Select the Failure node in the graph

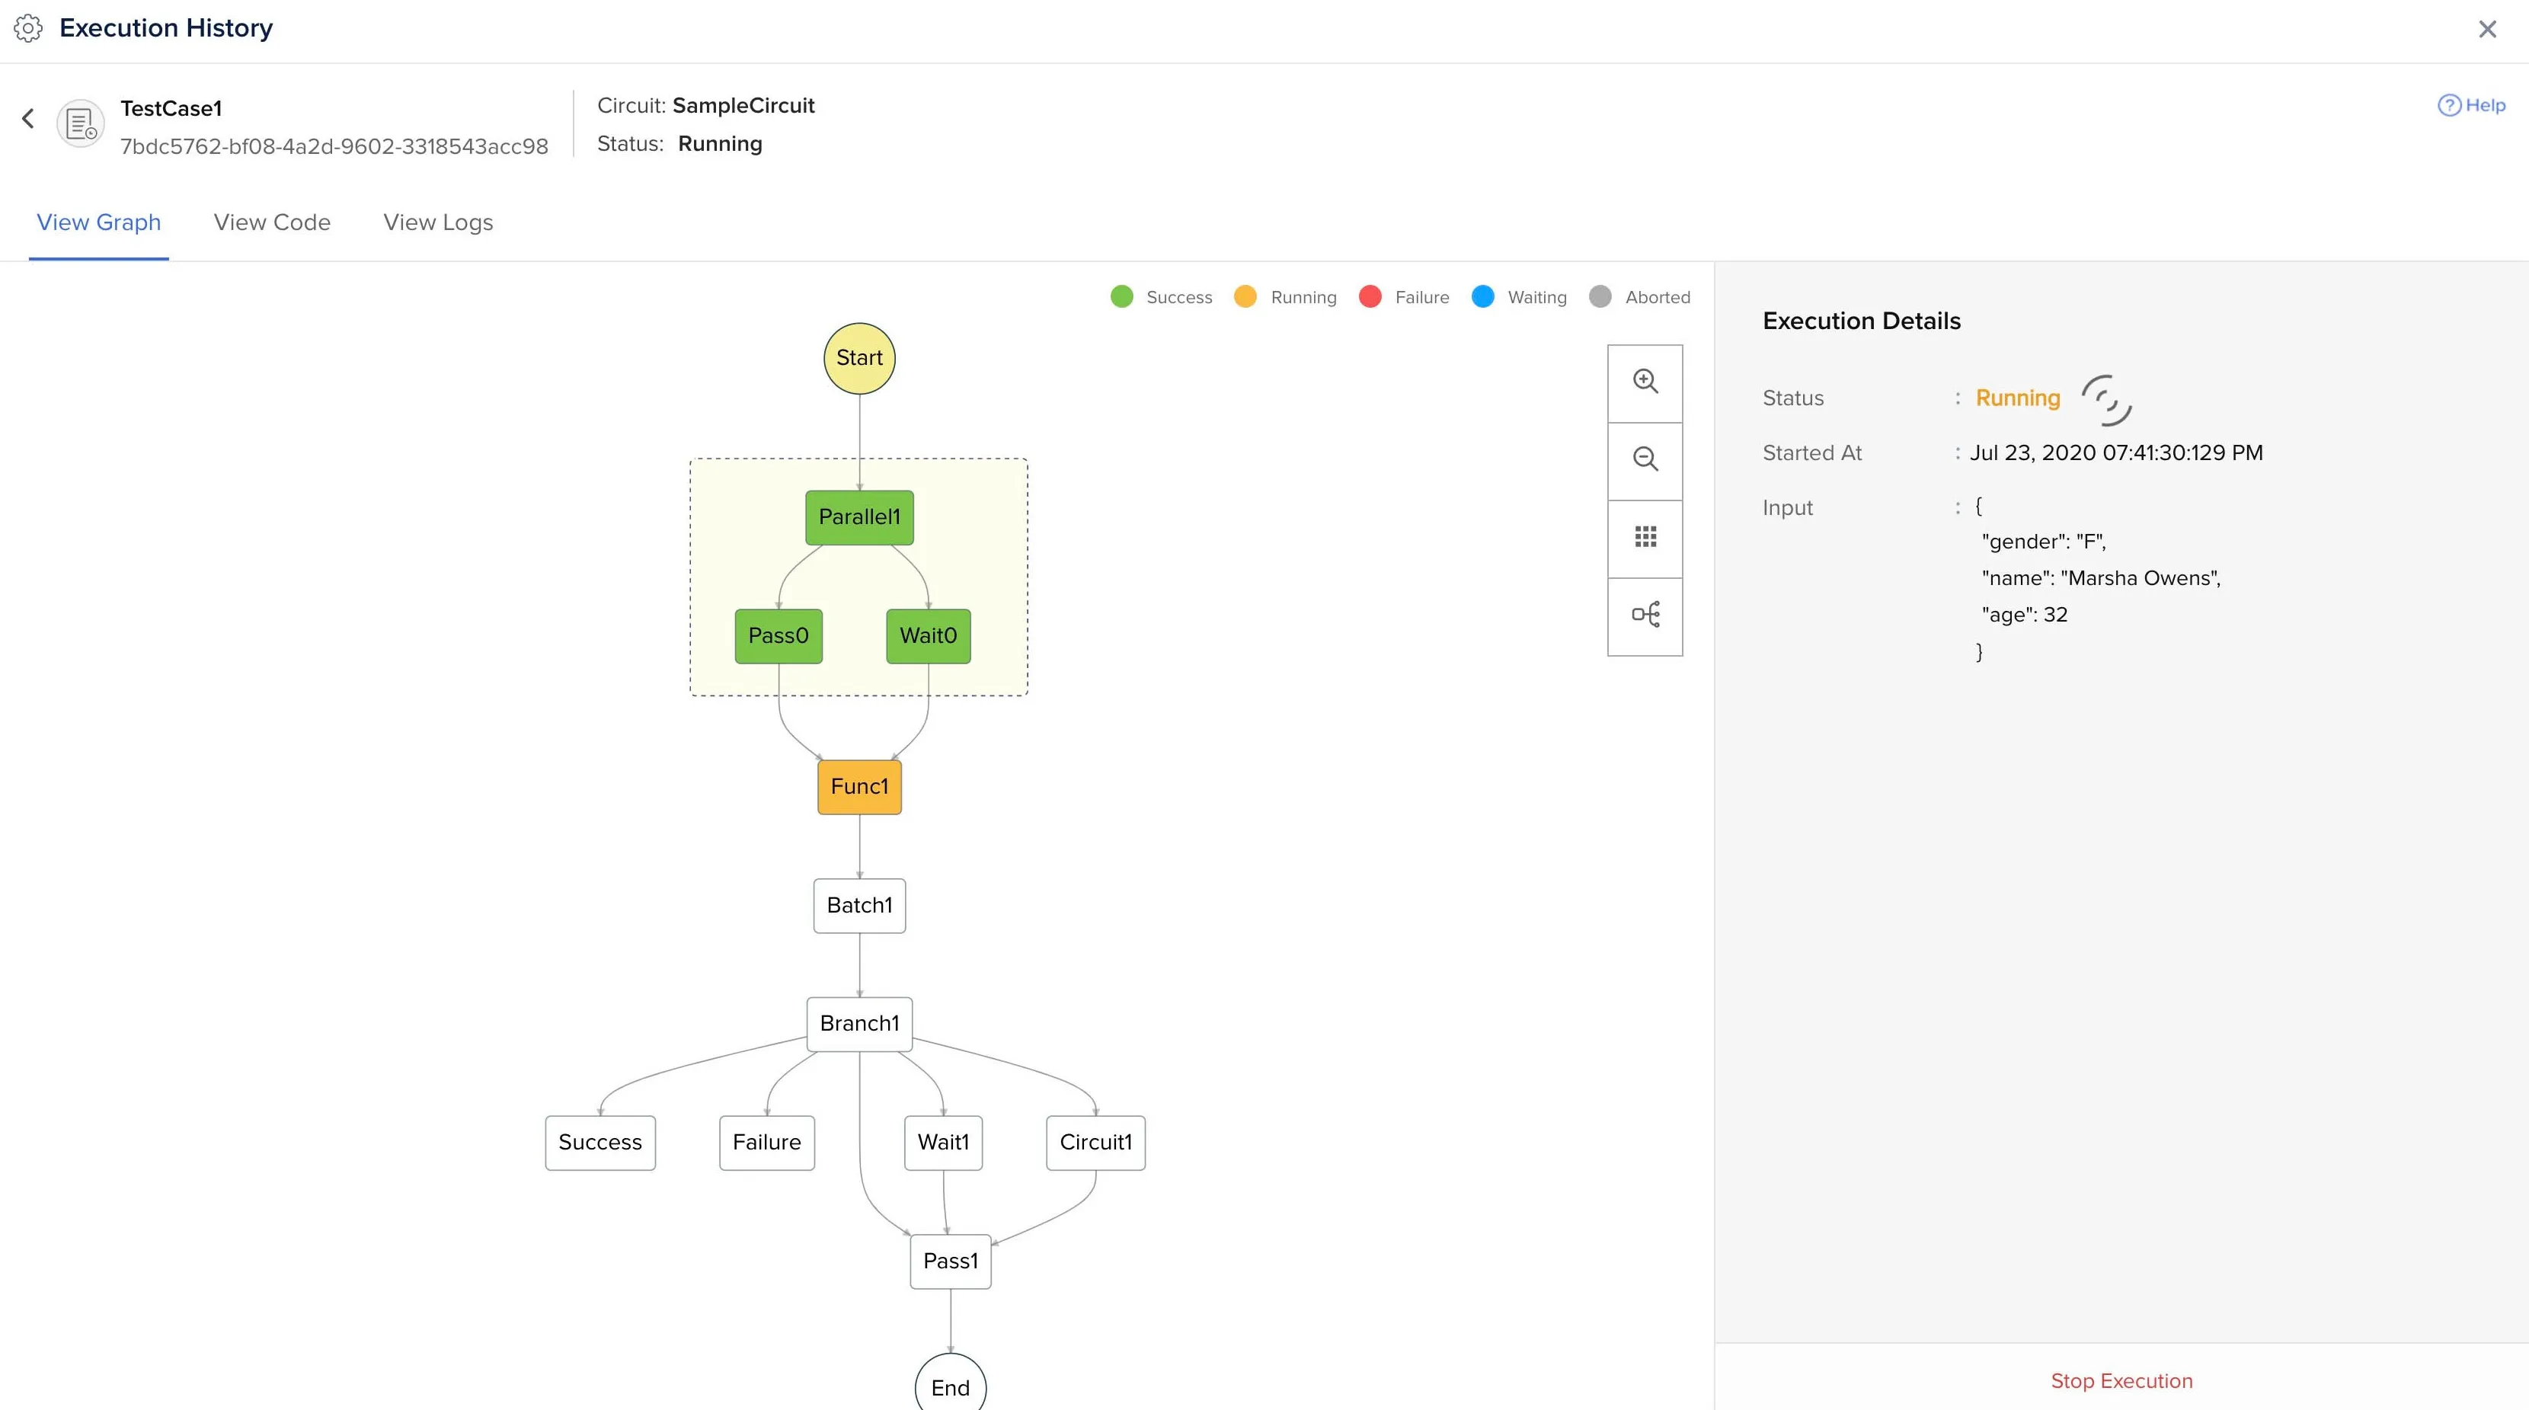pos(767,1143)
